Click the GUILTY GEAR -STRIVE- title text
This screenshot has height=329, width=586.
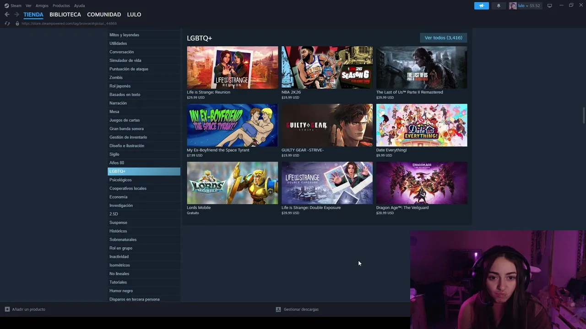point(303,150)
